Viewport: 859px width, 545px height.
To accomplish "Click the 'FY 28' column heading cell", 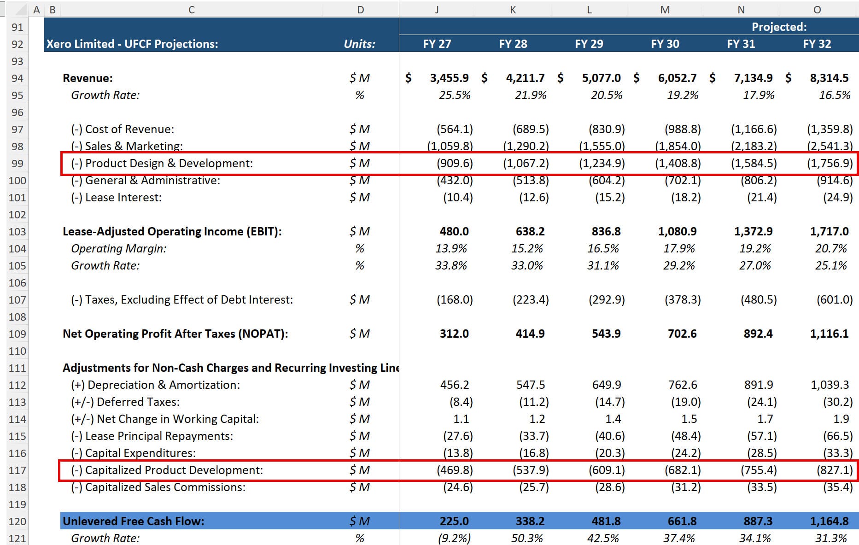I will click(x=513, y=44).
